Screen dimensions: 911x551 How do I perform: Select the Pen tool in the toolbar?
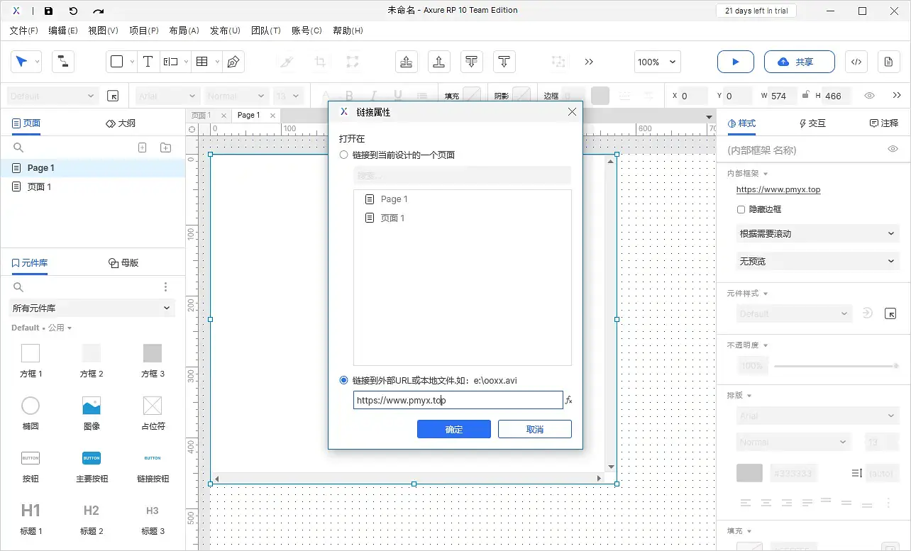pos(233,62)
